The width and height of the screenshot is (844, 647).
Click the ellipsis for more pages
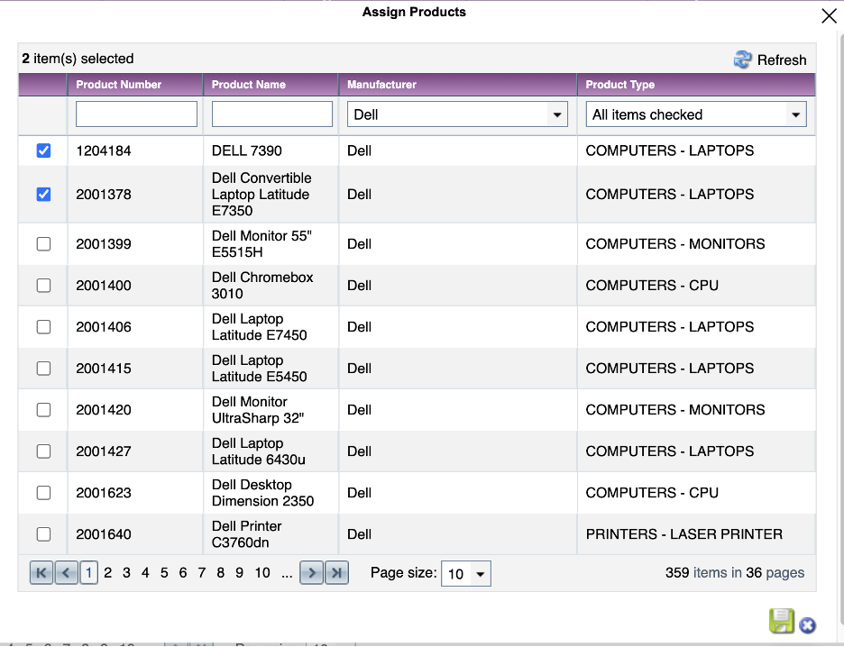pyautogui.click(x=287, y=574)
